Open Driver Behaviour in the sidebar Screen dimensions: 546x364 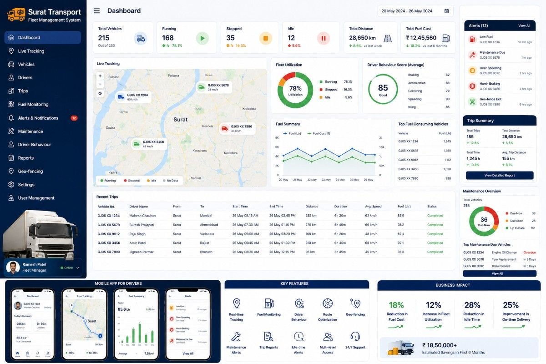43,145
